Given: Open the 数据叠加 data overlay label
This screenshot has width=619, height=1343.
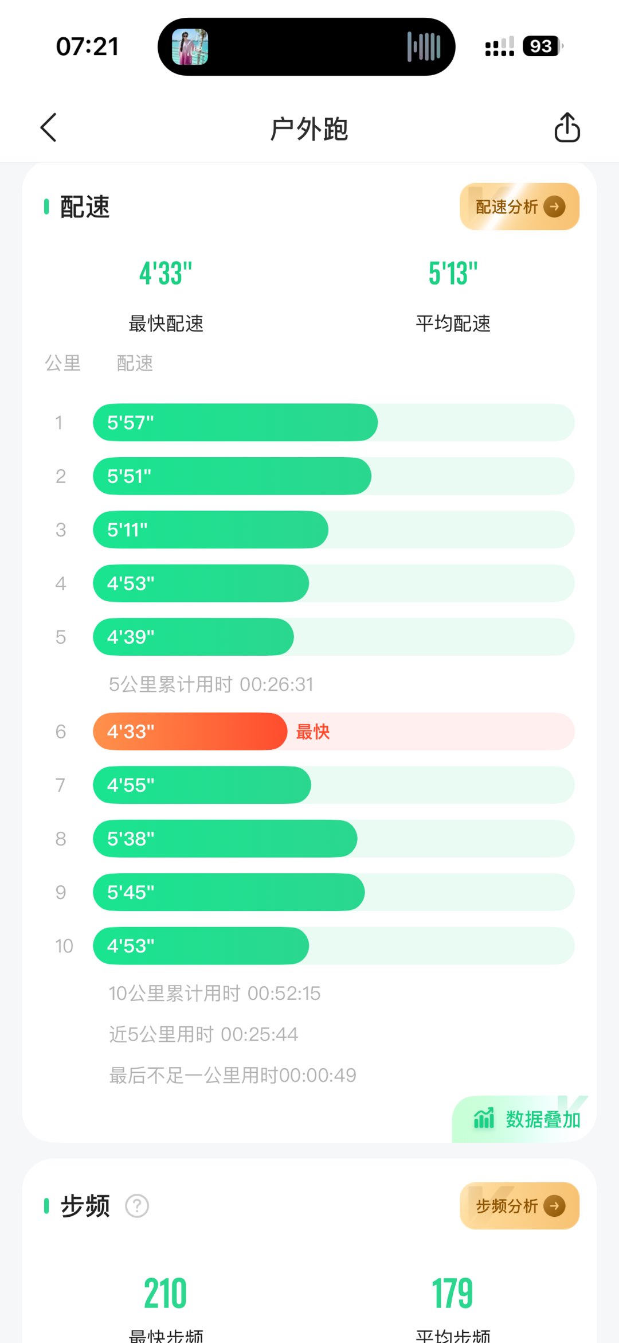Looking at the screenshot, I should pos(543,1119).
